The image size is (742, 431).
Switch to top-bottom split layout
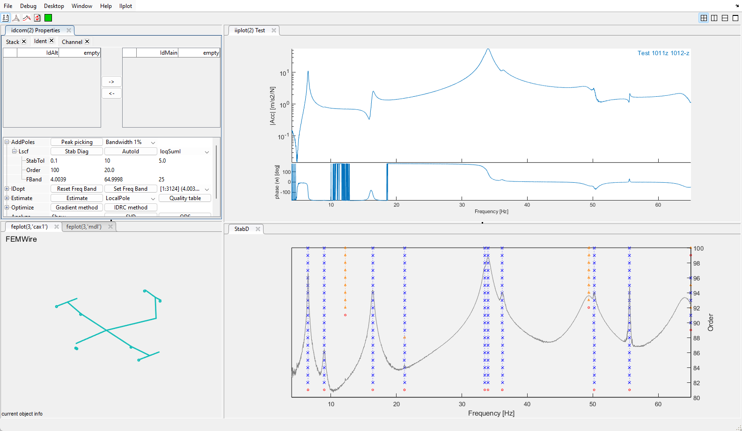tap(725, 18)
